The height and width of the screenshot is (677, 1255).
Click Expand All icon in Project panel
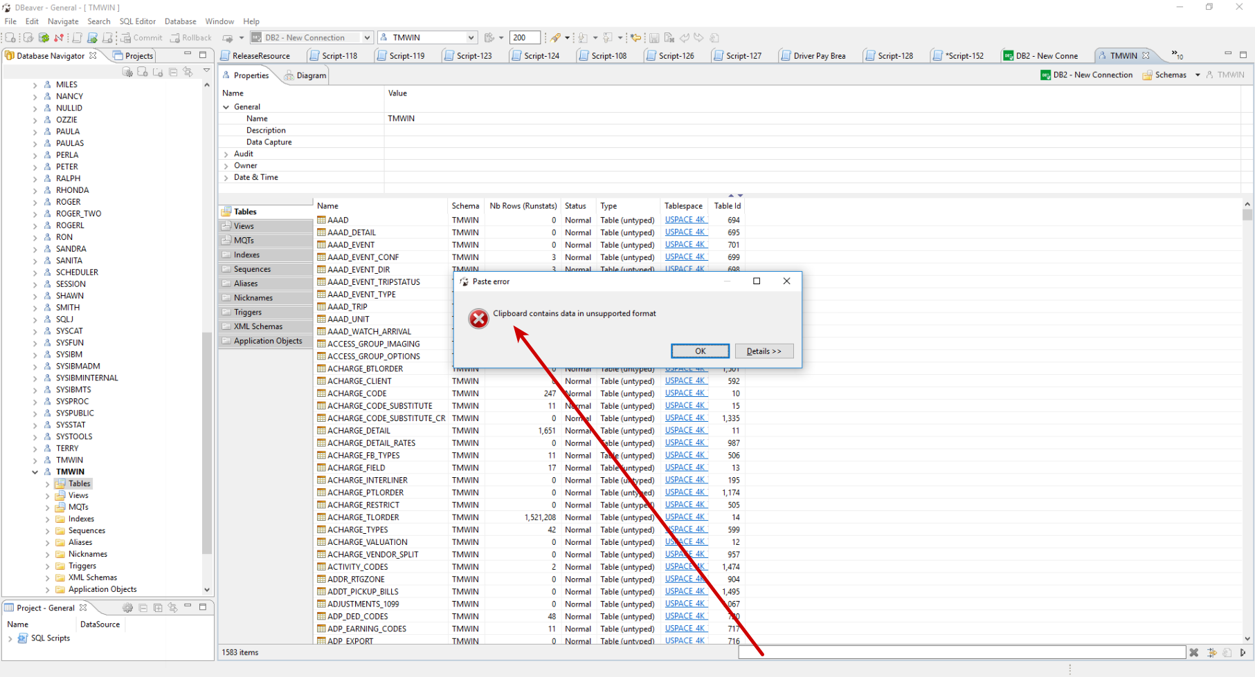tap(158, 608)
